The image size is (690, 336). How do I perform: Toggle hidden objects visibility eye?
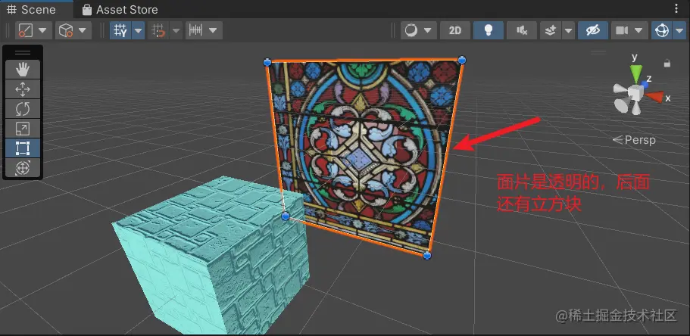click(593, 30)
